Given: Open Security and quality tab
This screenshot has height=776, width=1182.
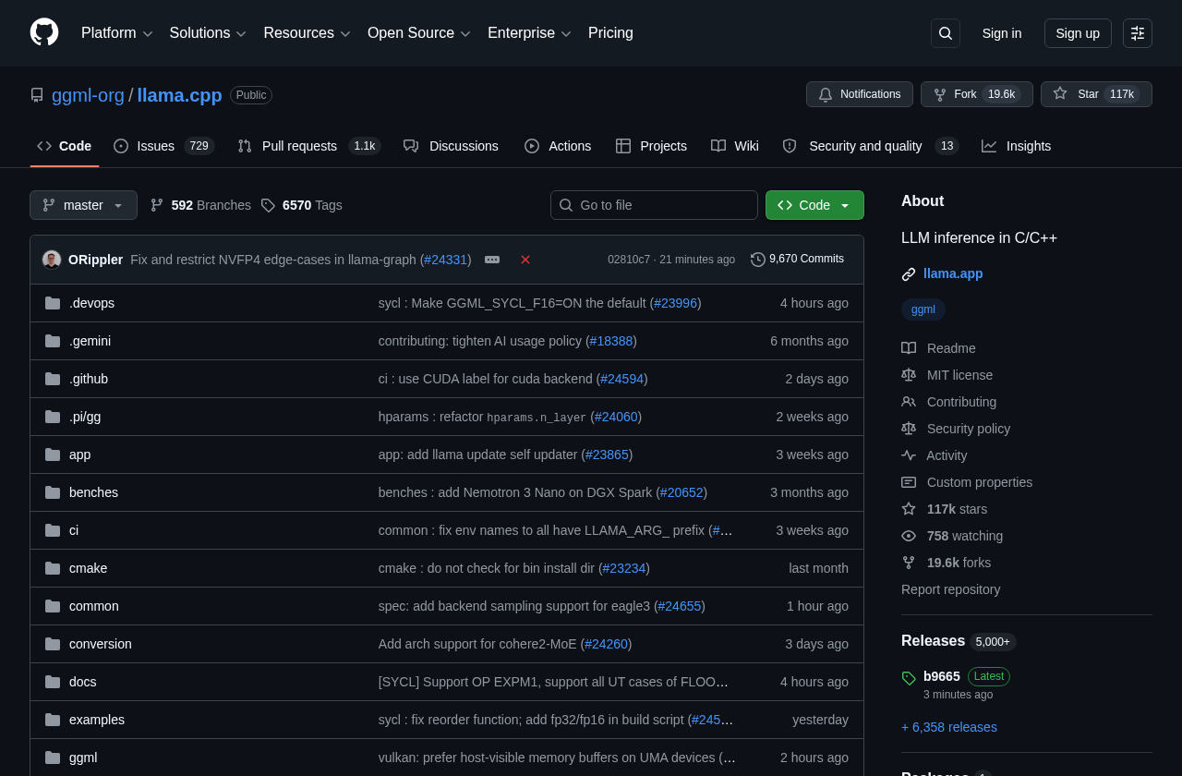Looking at the screenshot, I should [x=871, y=146].
